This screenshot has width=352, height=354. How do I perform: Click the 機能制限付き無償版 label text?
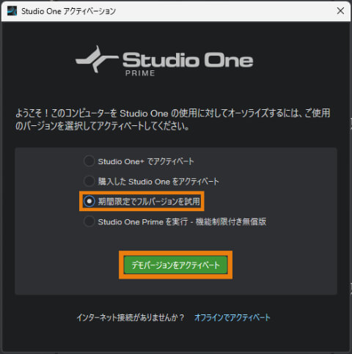231,221
